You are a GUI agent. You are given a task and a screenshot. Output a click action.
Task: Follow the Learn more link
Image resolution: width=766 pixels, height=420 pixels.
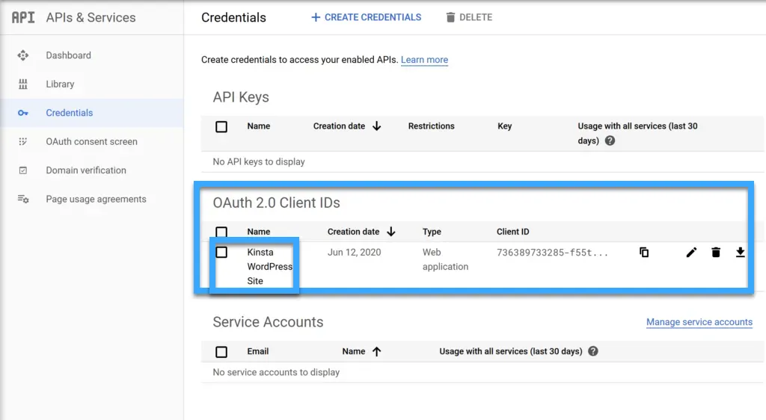[425, 60]
